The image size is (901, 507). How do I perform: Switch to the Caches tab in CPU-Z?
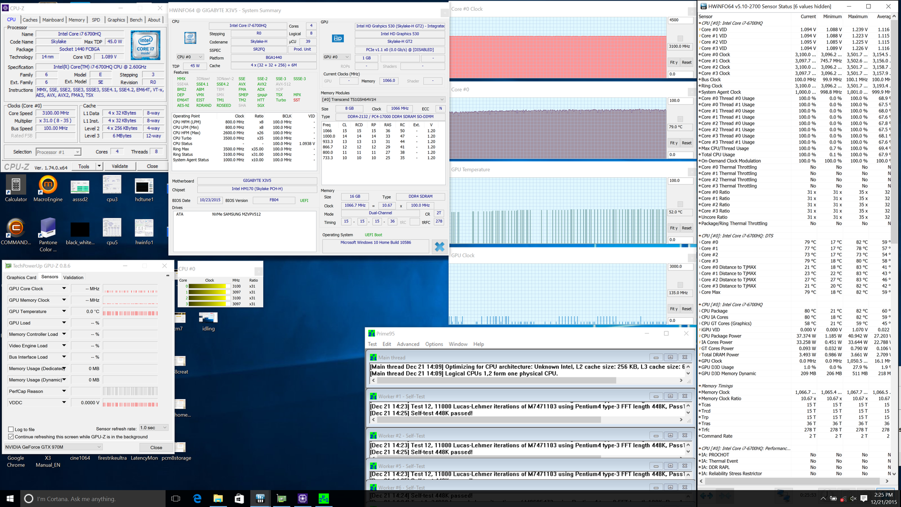pos(30,20)
